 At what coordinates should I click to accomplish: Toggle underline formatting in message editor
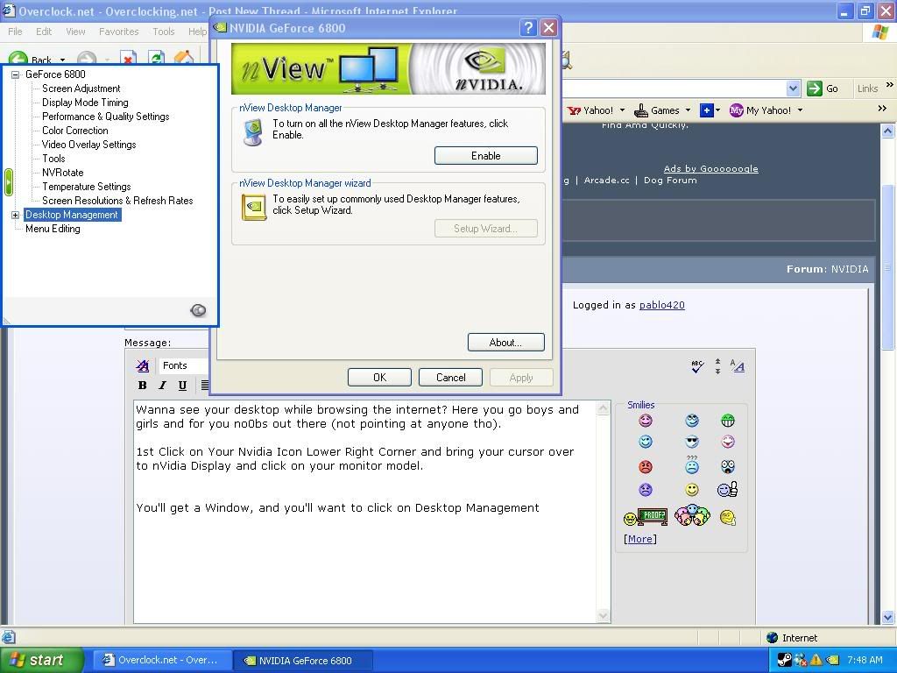(182, 386)
